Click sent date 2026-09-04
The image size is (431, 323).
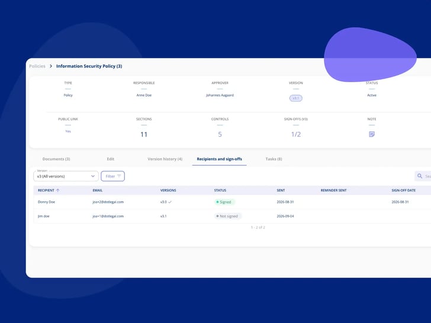coord(285,216)
